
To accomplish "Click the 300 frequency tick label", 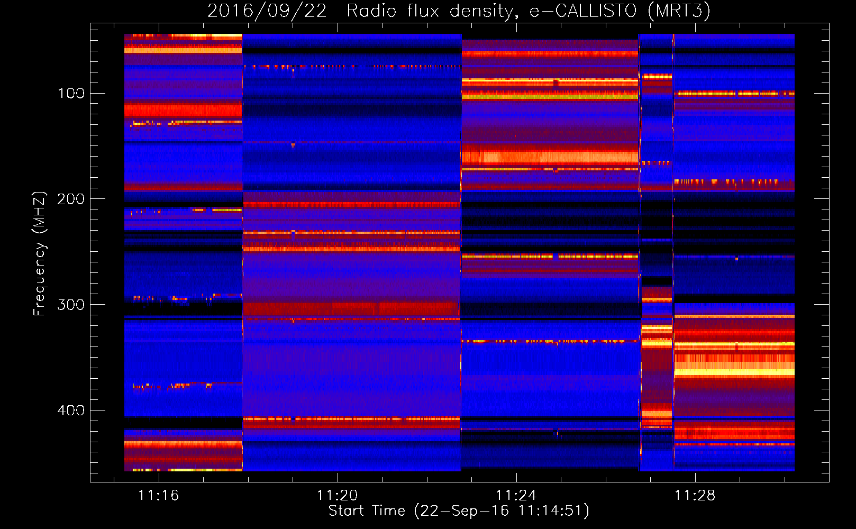I will coord(71,305).
